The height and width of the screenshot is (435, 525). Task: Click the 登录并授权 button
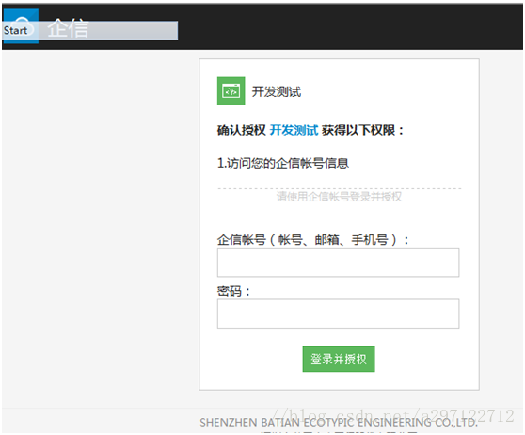coord(339,359)
